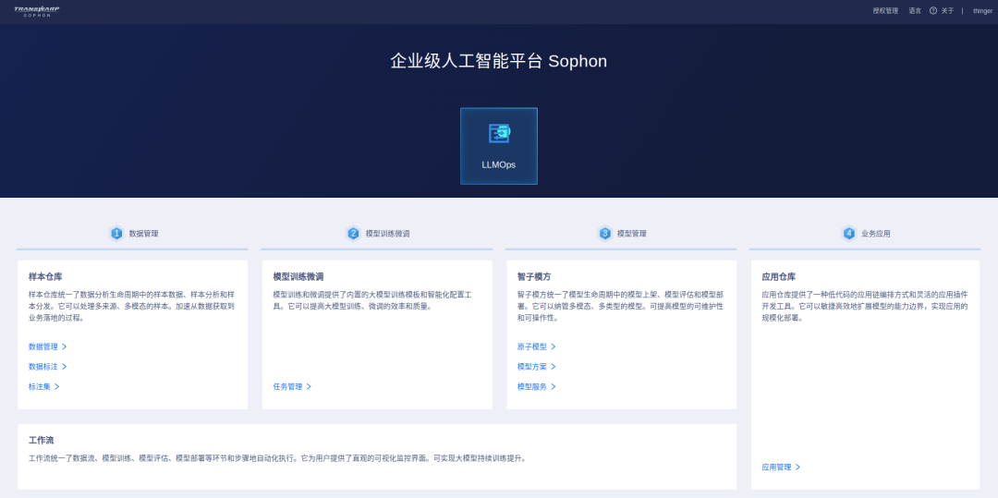Select the 模型管理 step header label
This screenshot has width=998, height=498.
click(x=631, y=234)
